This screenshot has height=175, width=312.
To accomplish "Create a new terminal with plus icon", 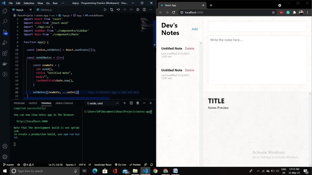I will pos(125,103).
